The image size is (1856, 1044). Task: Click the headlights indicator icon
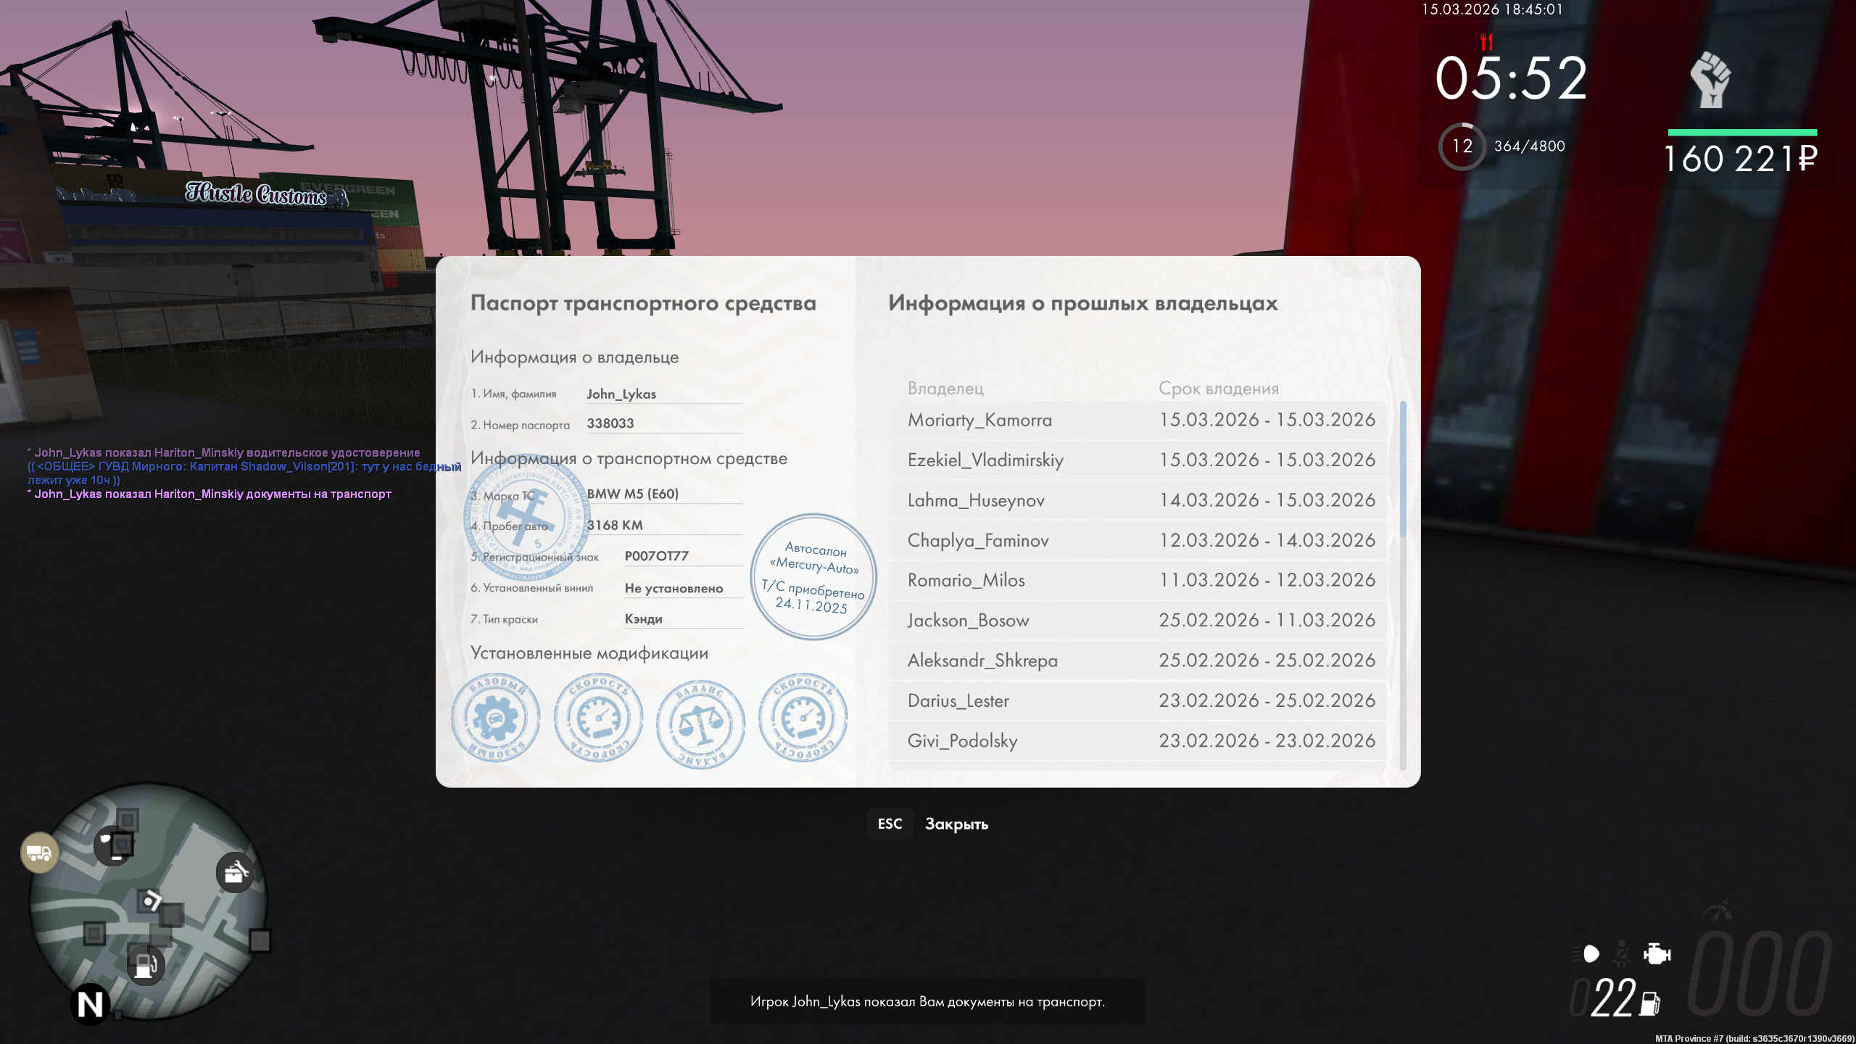[x=1587, y=953]
